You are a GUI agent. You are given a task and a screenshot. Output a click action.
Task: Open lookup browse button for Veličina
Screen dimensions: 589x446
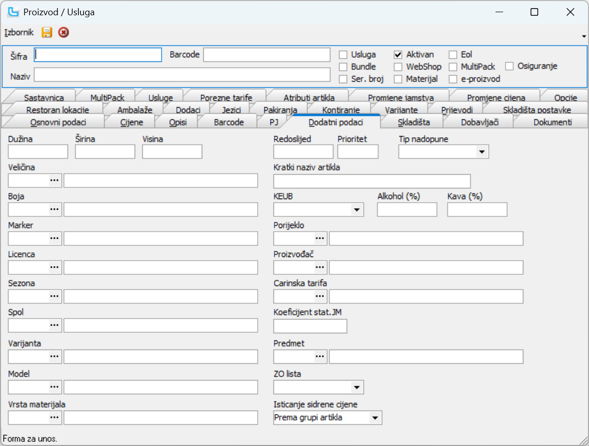pyautogui.click(x=55, y=180)
